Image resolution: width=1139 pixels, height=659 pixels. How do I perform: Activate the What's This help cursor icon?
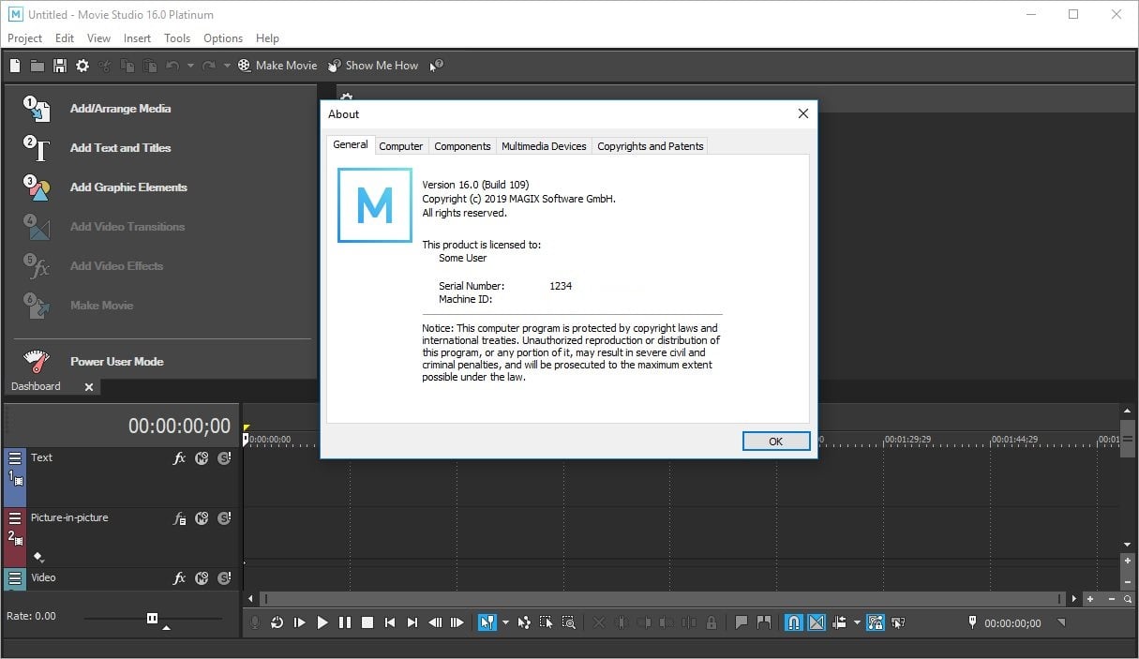(436, 66)
